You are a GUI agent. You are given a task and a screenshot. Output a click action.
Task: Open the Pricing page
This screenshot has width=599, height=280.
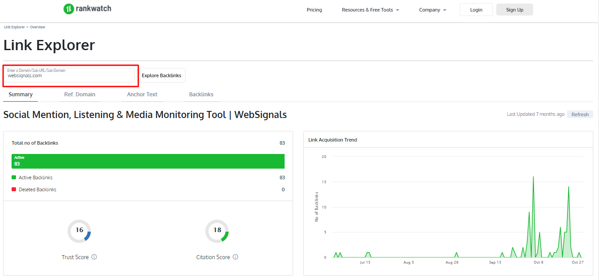[314, 10]
